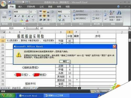Open the format as table menu 套用表格格式
This screenshot has width=131, height=98.
point(81,15)
